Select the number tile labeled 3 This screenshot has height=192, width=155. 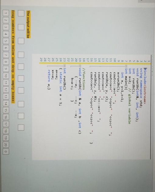(x=6, y=27)
